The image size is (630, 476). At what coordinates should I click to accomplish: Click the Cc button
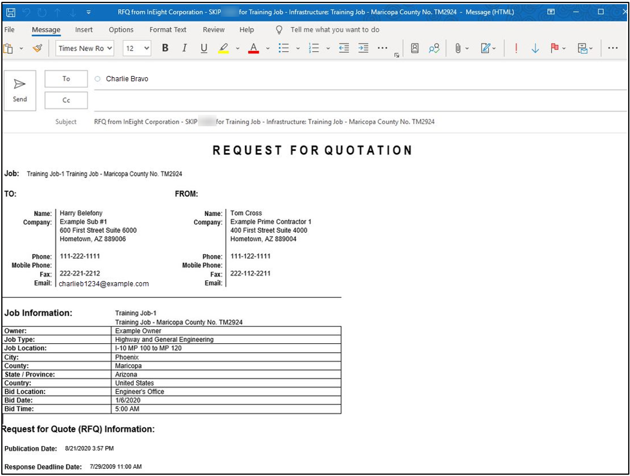coord(66,100)
